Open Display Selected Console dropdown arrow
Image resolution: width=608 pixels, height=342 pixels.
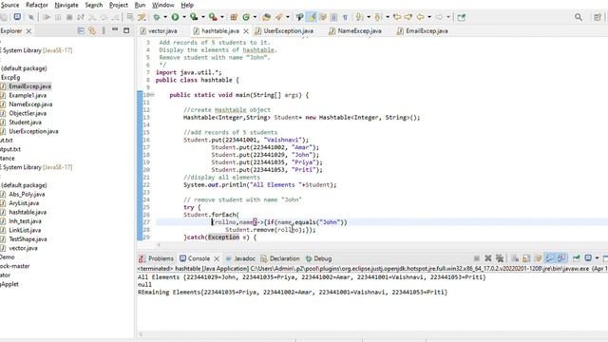tap(598, 258)
